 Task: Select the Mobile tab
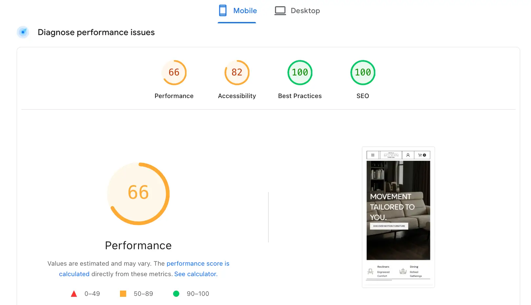pos(237,11)
